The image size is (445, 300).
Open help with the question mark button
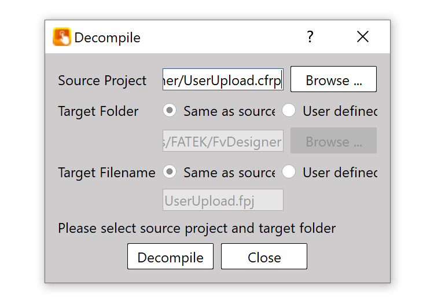click(x=310, y=37)
